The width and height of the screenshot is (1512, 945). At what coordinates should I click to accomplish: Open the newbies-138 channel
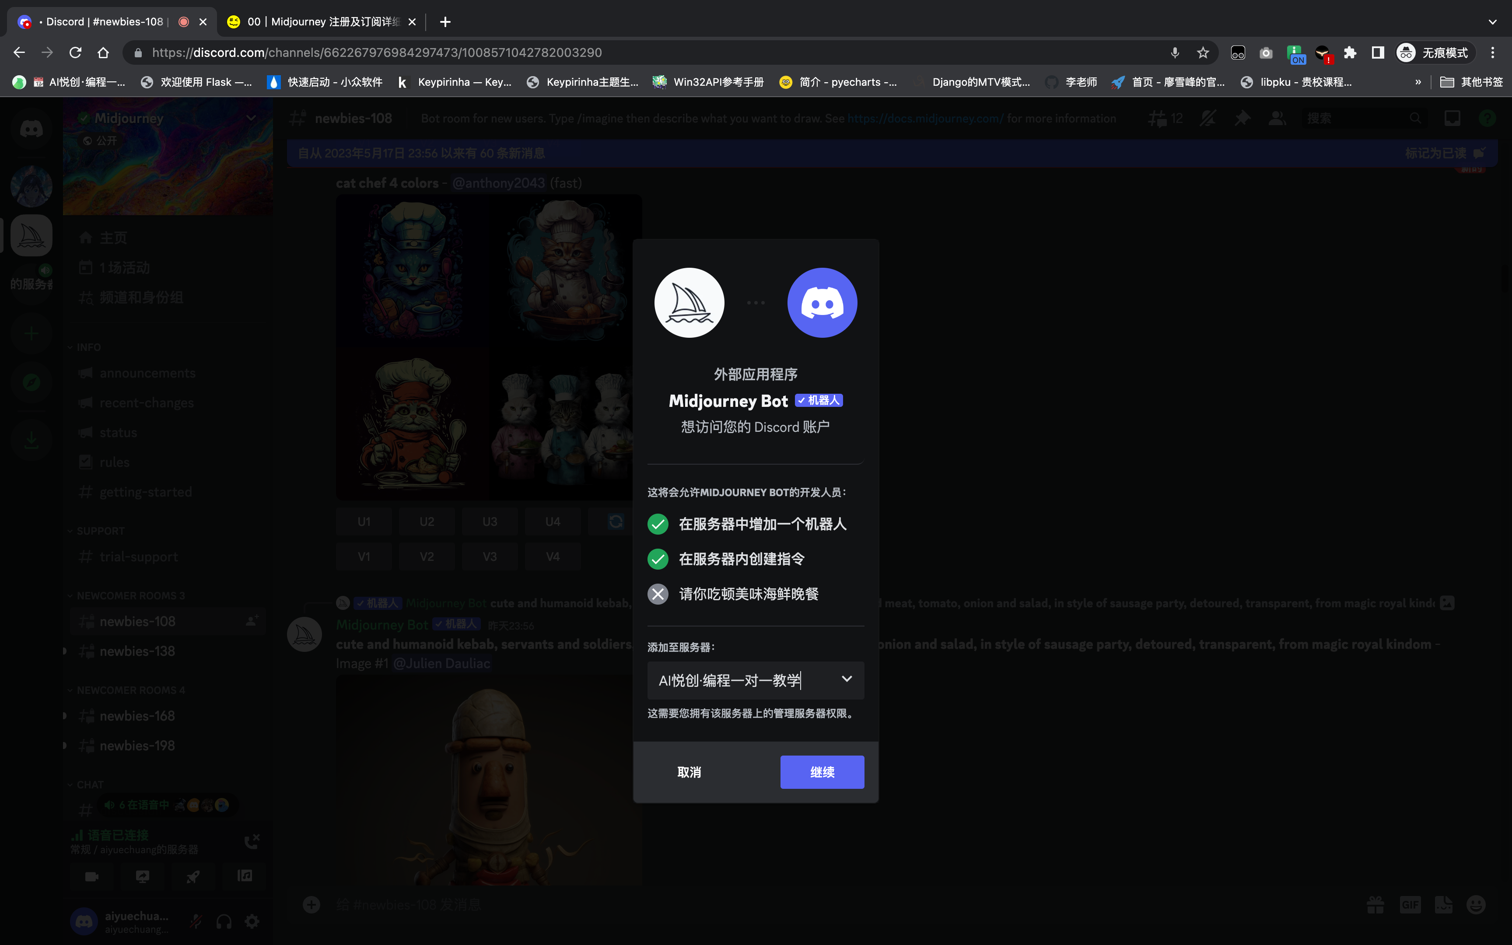tap(137, 651)
